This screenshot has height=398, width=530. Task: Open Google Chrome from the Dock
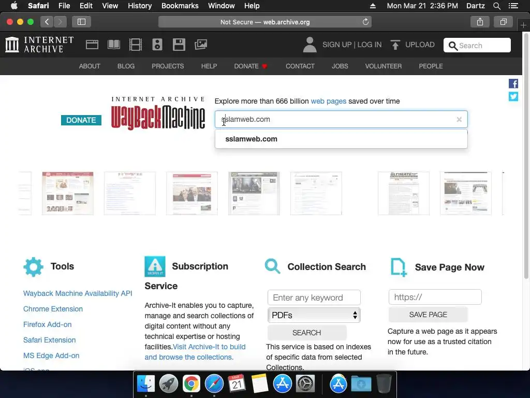(x=192, y=384)
